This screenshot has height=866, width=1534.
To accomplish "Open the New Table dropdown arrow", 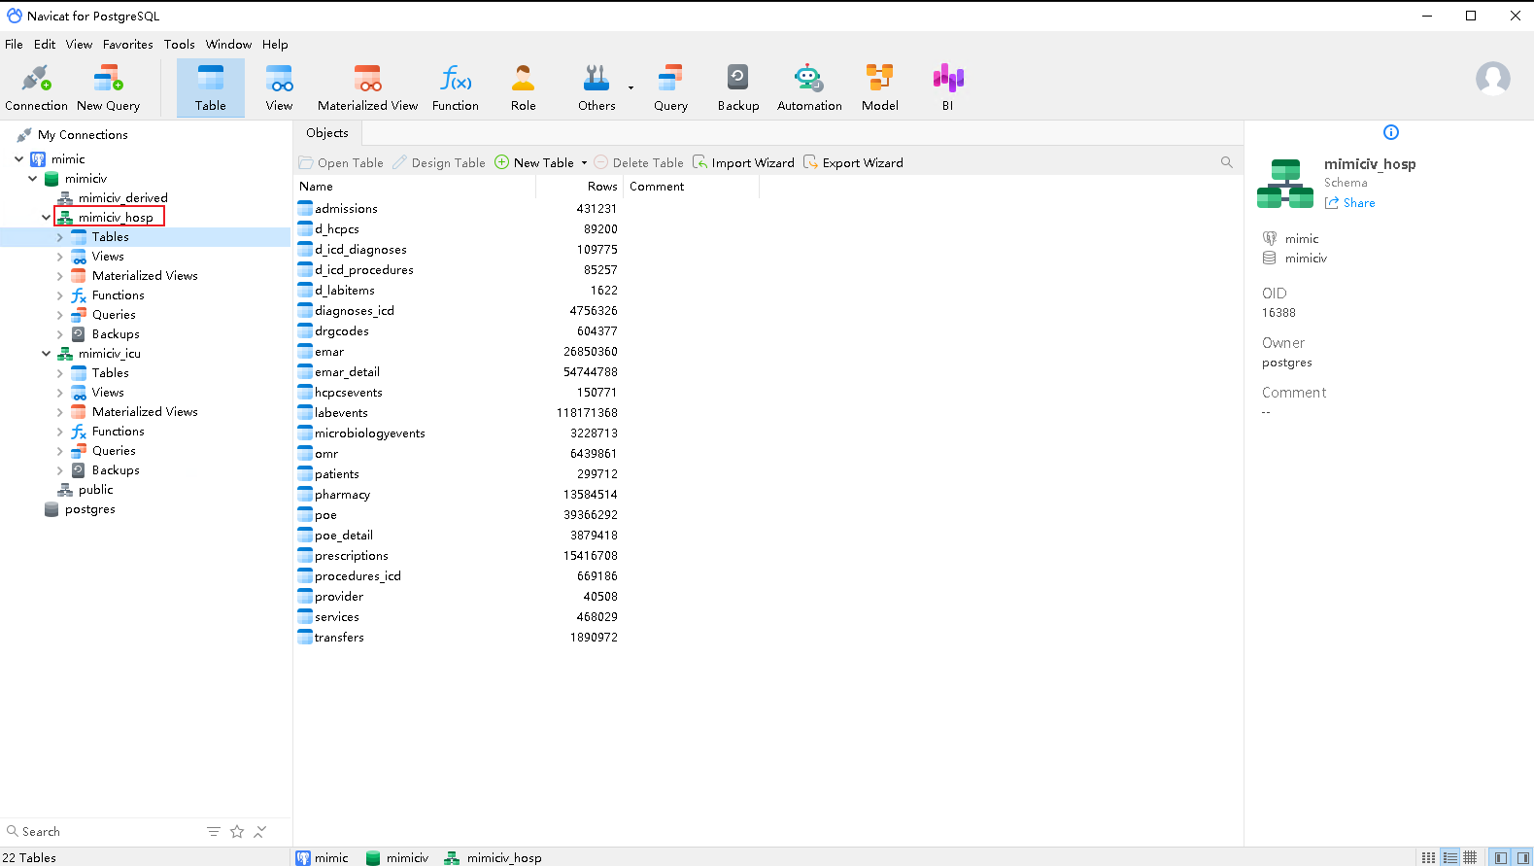I will click(x=584, y=163).
